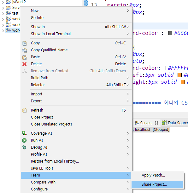The image size is (188, 193).
Task: Select Profile As menu entry
Action: coord(77,154)
